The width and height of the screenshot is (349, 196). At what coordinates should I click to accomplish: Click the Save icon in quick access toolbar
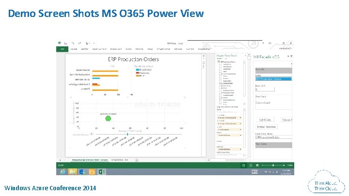(65, 43)
